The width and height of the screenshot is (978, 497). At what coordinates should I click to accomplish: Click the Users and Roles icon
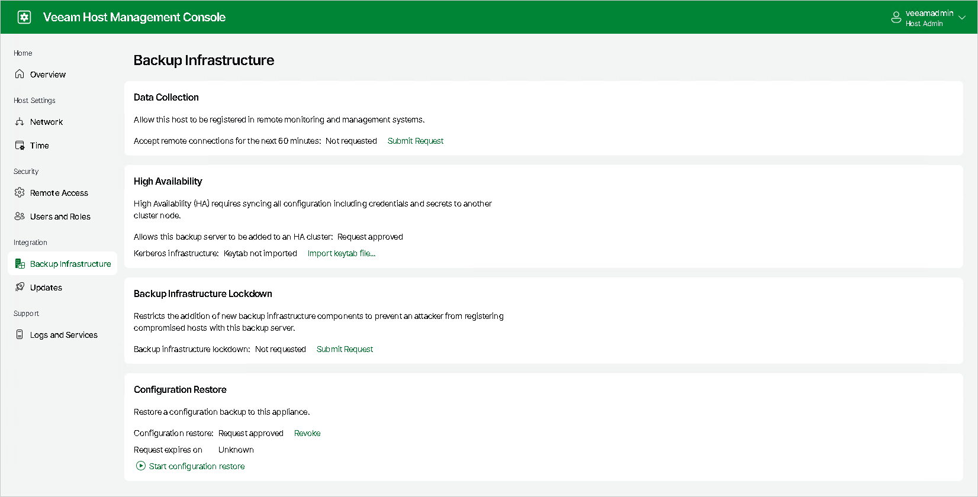coord(20,217)
